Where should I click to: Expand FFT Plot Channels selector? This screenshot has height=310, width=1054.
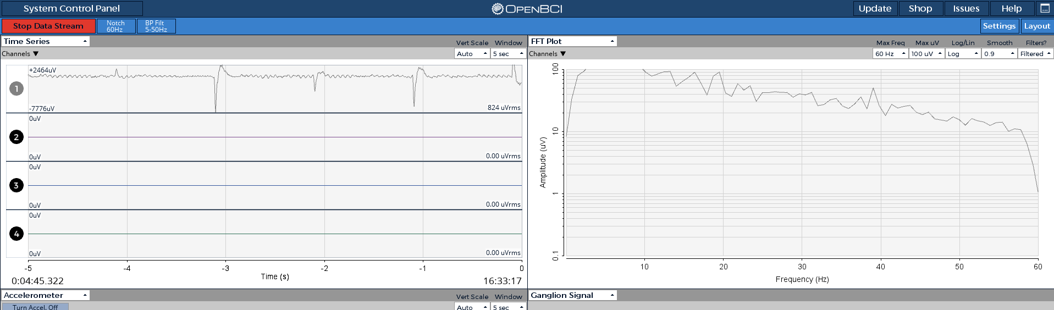click(x=548, y=54)
